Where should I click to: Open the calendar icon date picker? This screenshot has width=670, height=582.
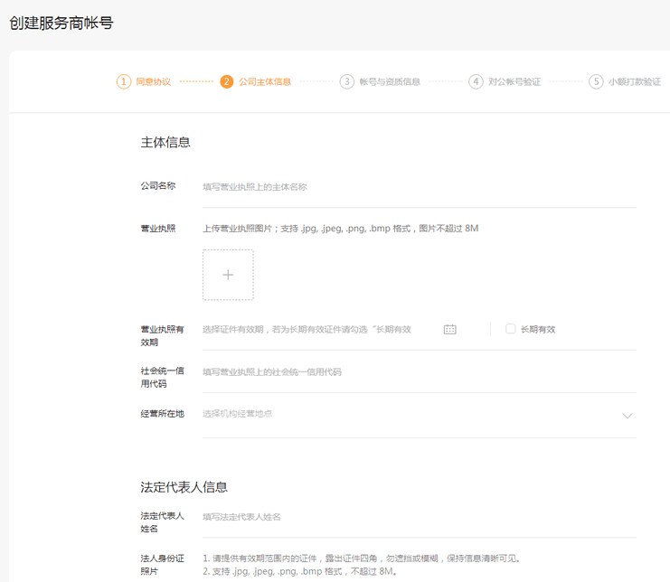pos(450,330)
